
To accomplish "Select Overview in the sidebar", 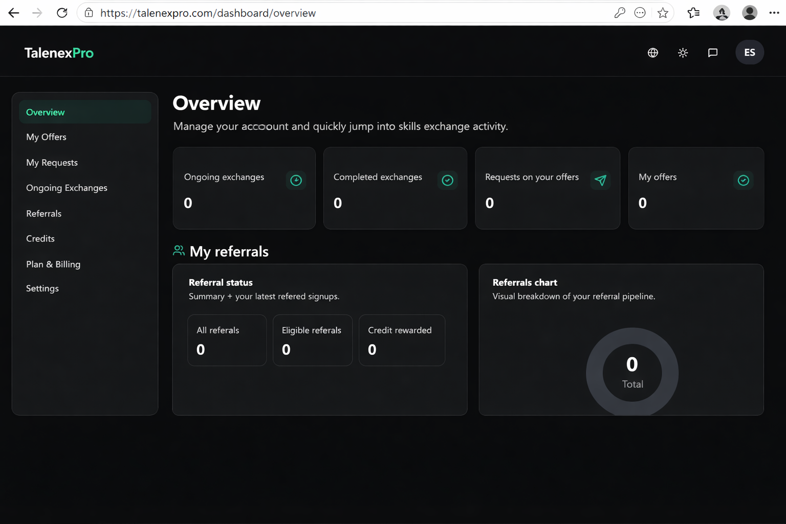I will coord(85,112).
